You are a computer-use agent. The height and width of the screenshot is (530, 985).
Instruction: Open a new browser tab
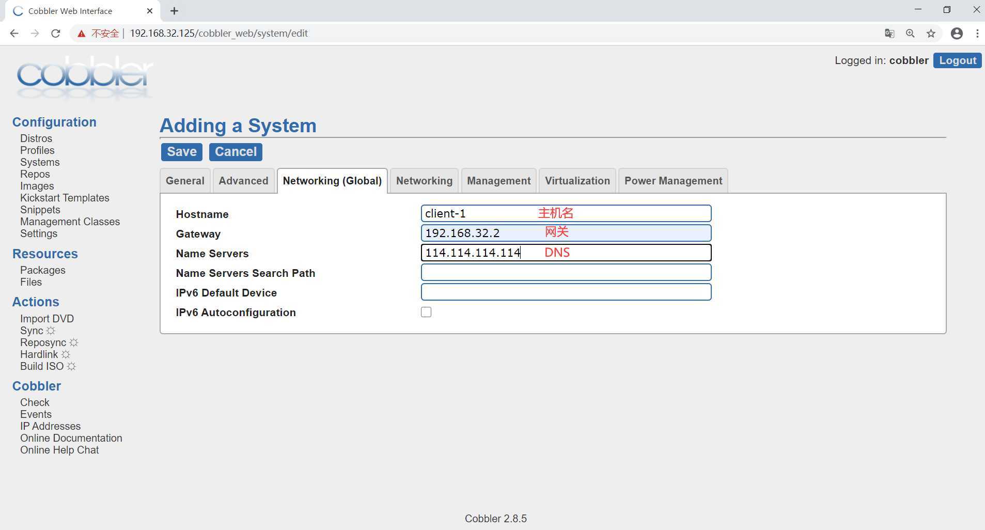tap(174, 11)
